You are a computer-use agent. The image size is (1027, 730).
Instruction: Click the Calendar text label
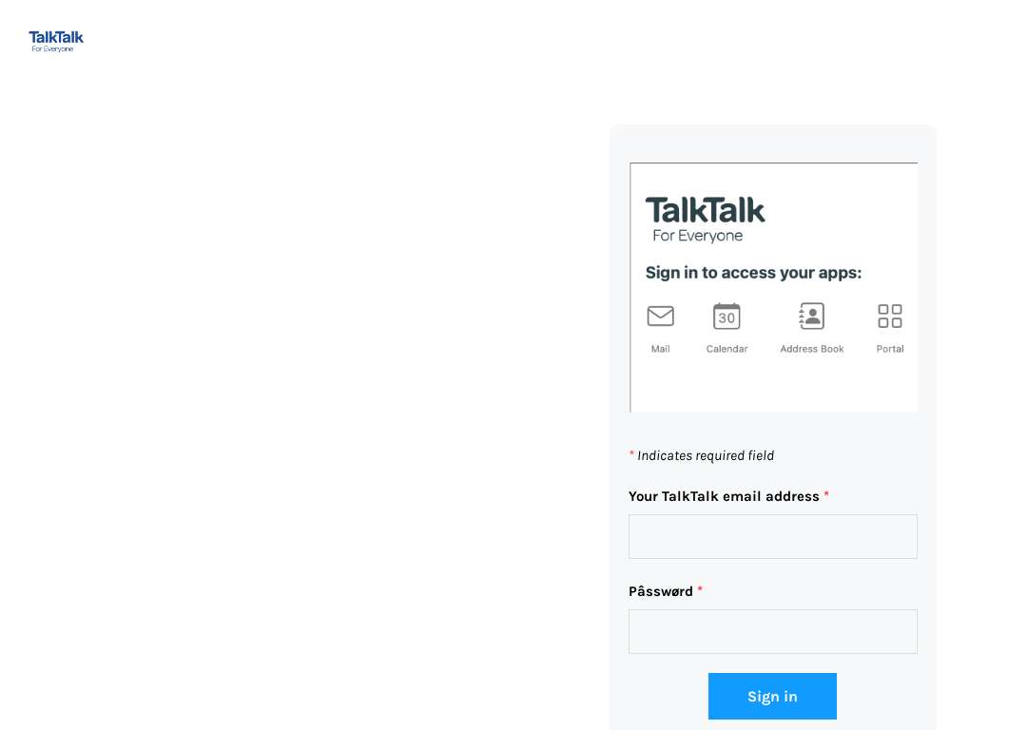[x=727, y=349]
